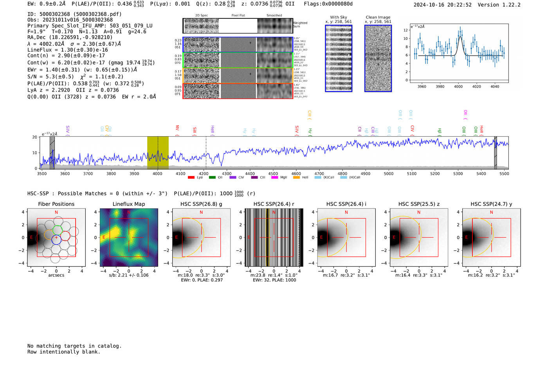Select the blue-bordered 2D fiber spectrum row
This screenshot has height=373, width=548.
238,45
